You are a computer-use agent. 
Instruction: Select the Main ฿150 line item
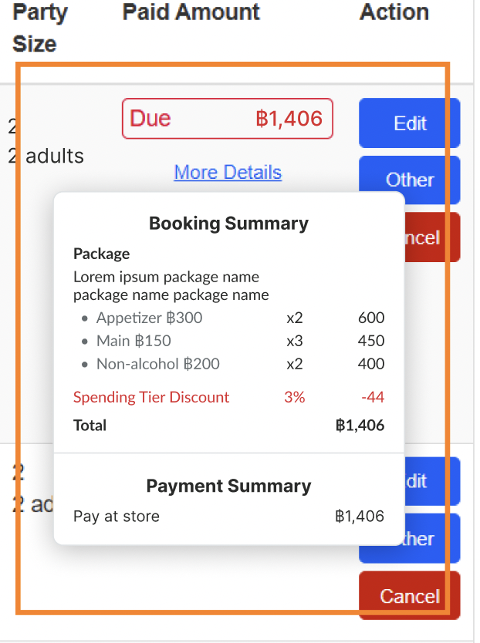(x=134, y=341)
